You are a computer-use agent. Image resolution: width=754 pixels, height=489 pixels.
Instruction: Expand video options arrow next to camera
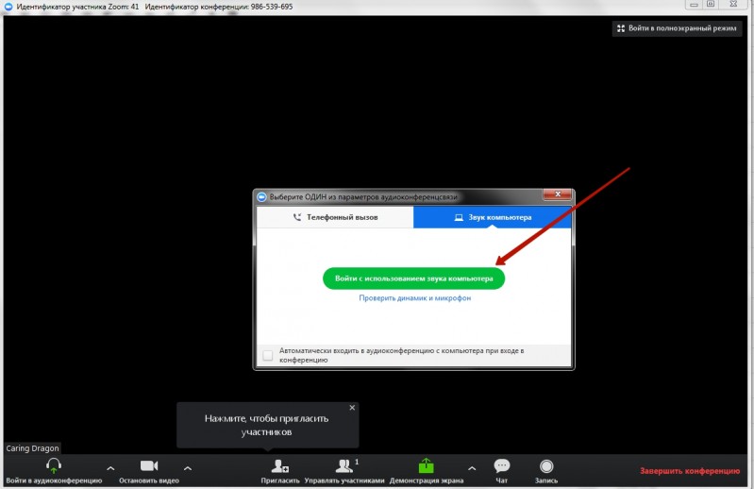[x=188, y=468]
